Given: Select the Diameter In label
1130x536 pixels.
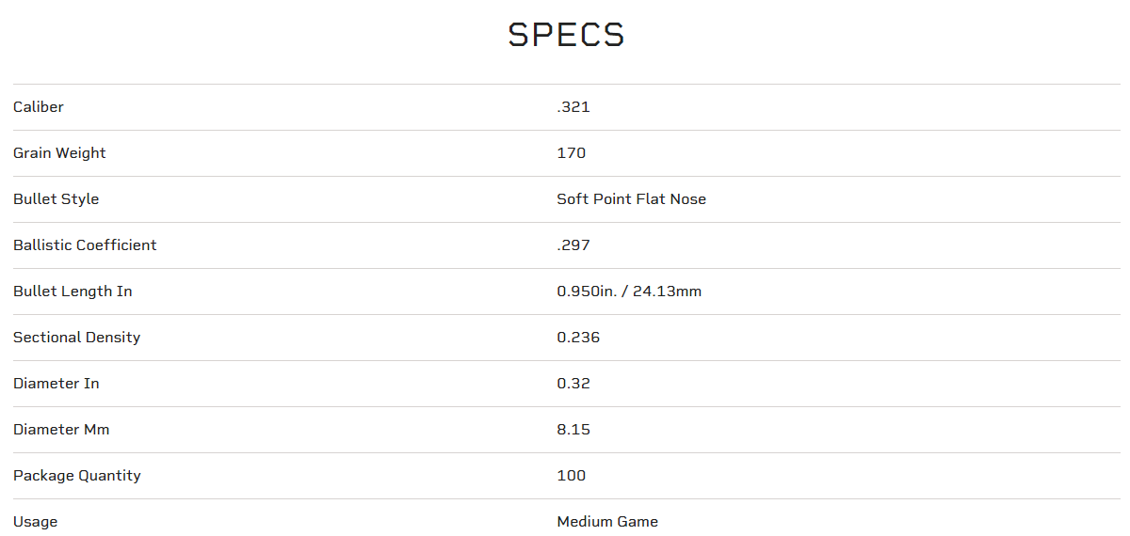Looking at the screenshot, I should pos(56,384).
